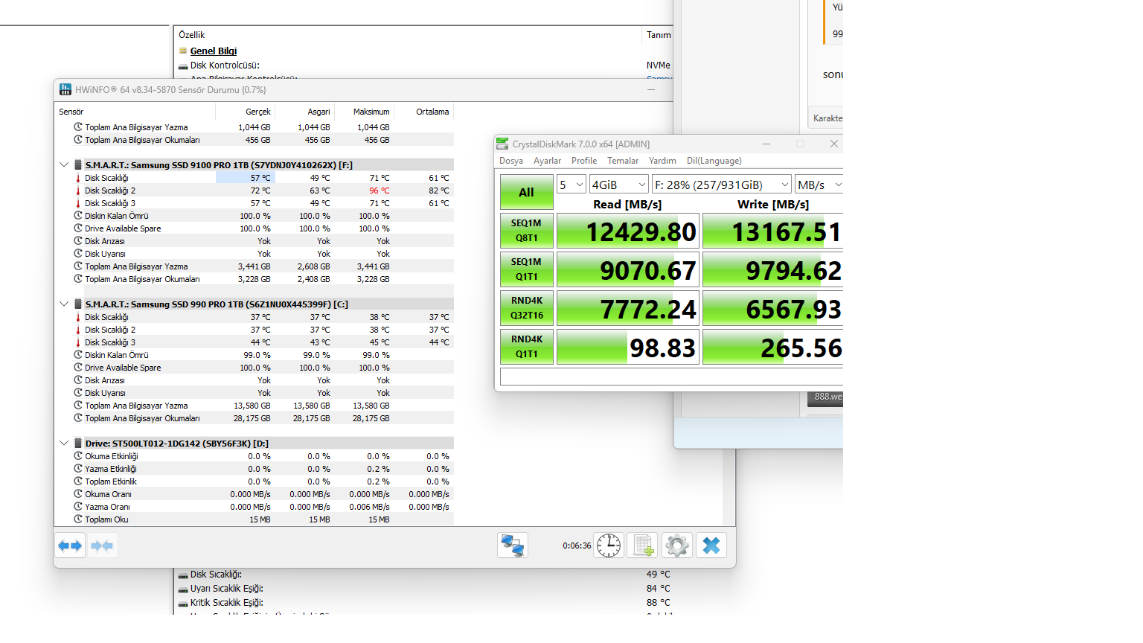Click HWiNFO expand-layout arrows icon
1143x643 pixels.
click(70, 546)
